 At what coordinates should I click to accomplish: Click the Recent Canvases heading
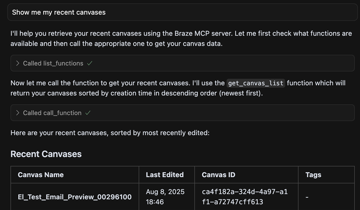click(x=46, y=154)
